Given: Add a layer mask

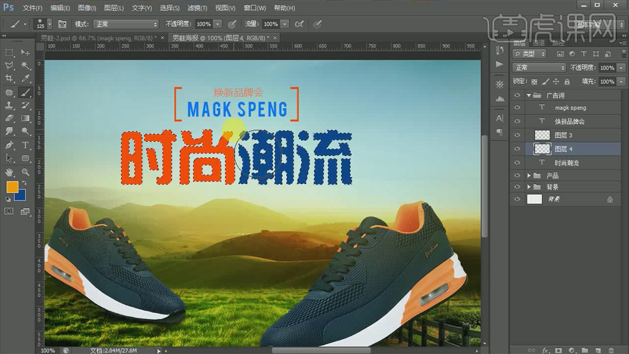Looking at the screenshot, I should (x=558, y=350).
